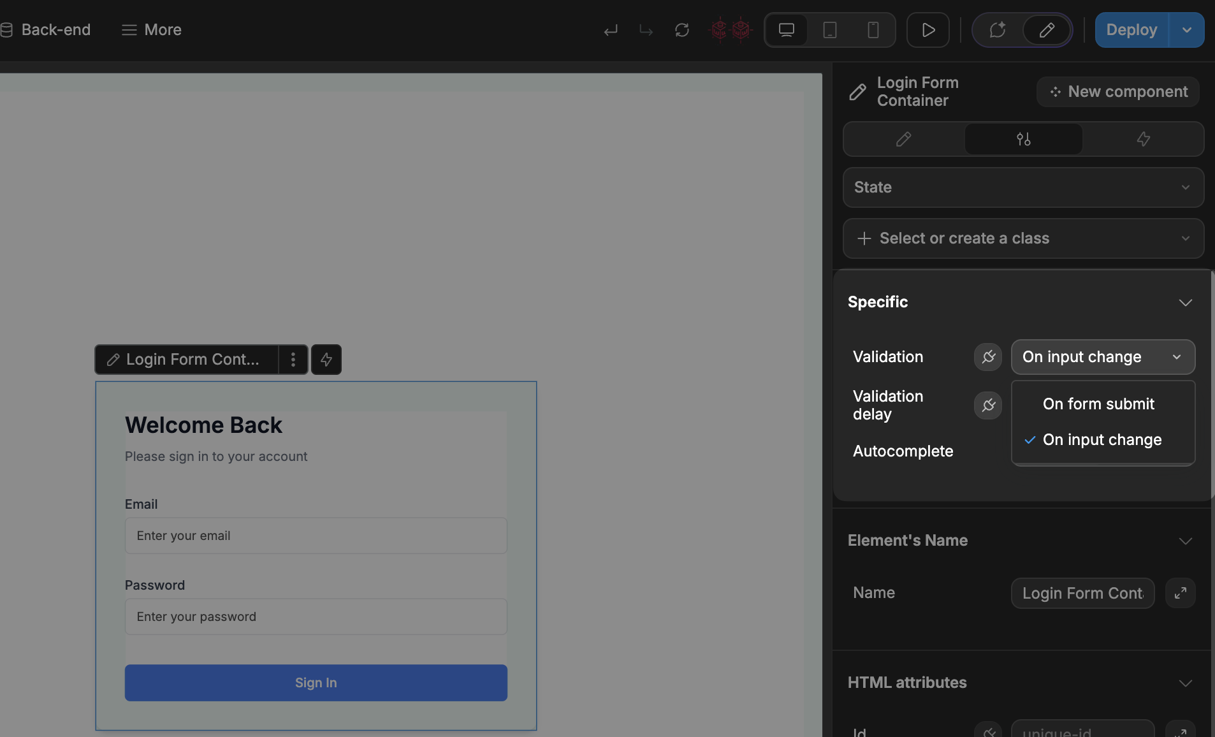The height and width of the screenshot is (737, 1215).
Task: Switch to mobile viewport icon
Action: tap(873, 30)
